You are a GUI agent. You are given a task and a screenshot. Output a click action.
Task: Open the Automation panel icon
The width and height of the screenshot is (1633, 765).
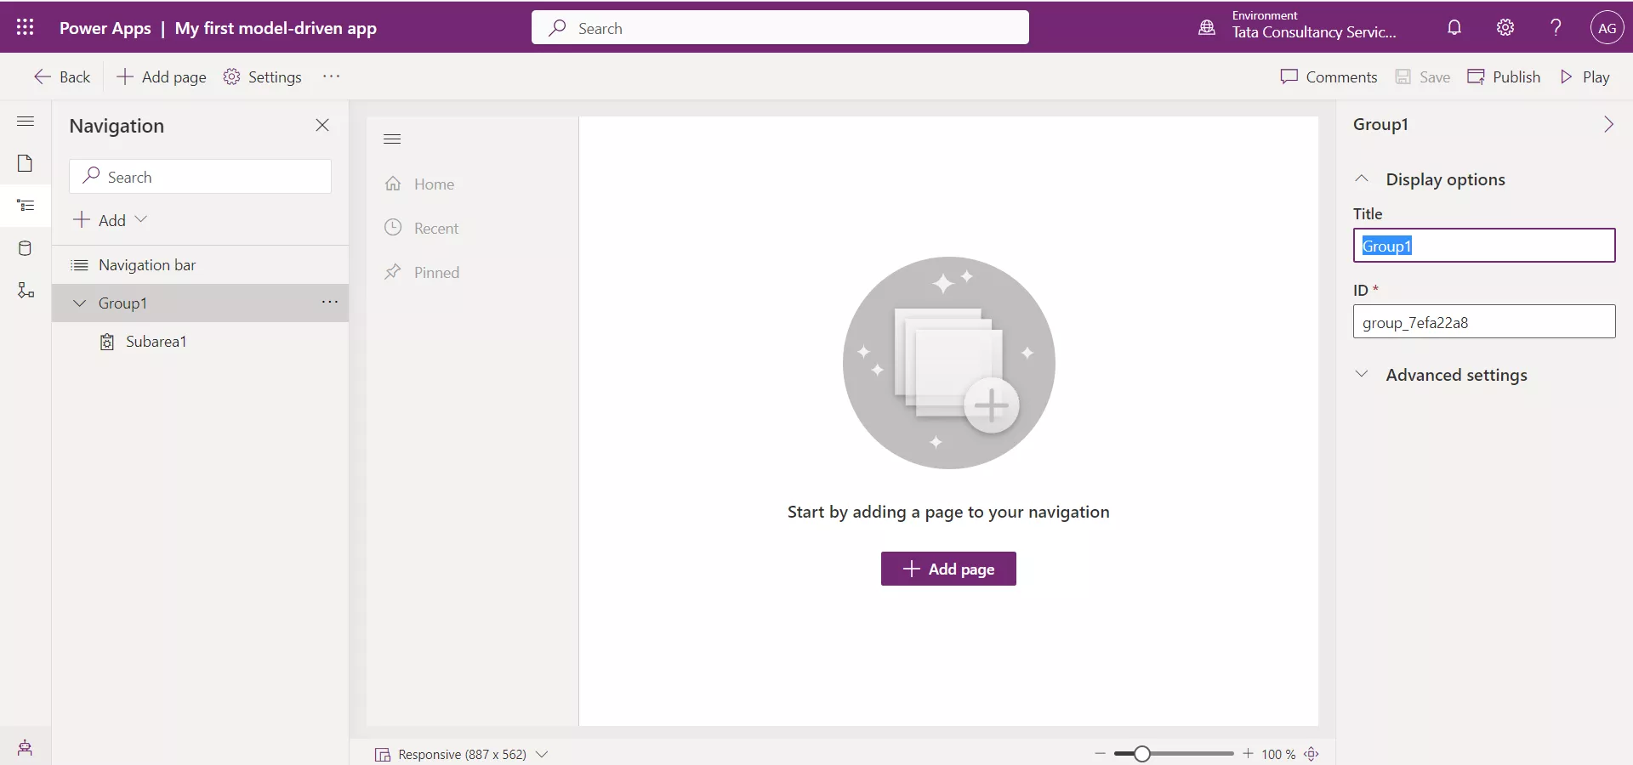pyautogui.click(x=26, y=291)
